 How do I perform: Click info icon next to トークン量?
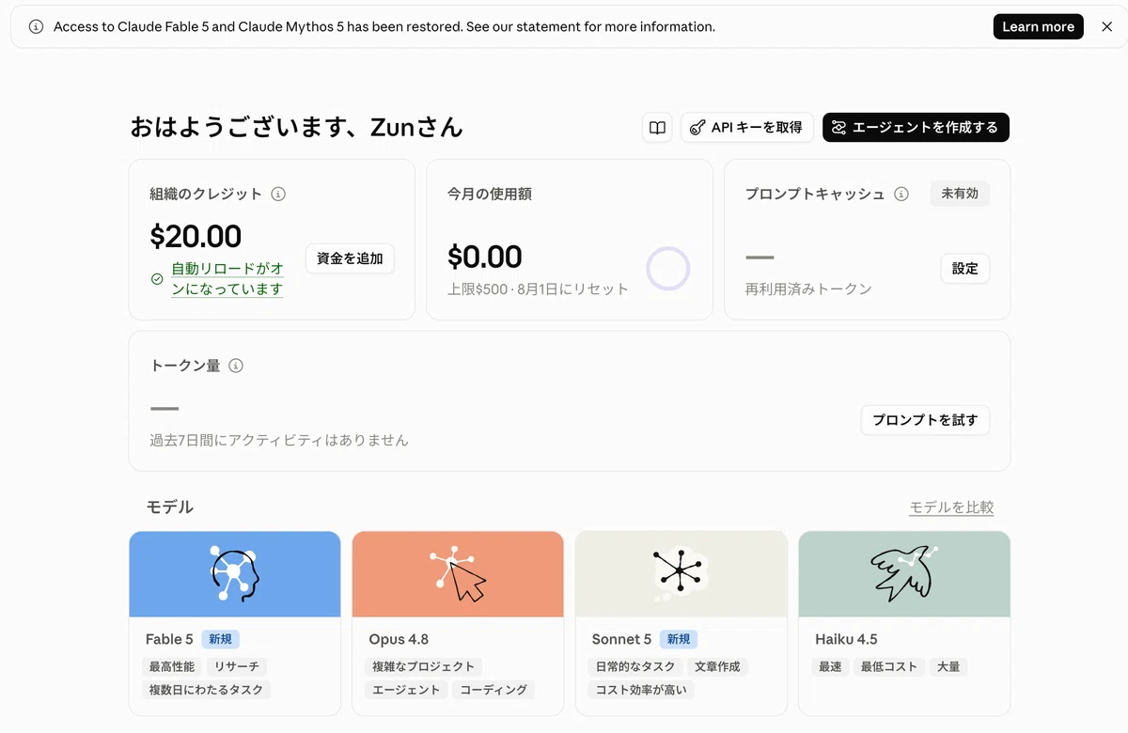click(236, 366)
